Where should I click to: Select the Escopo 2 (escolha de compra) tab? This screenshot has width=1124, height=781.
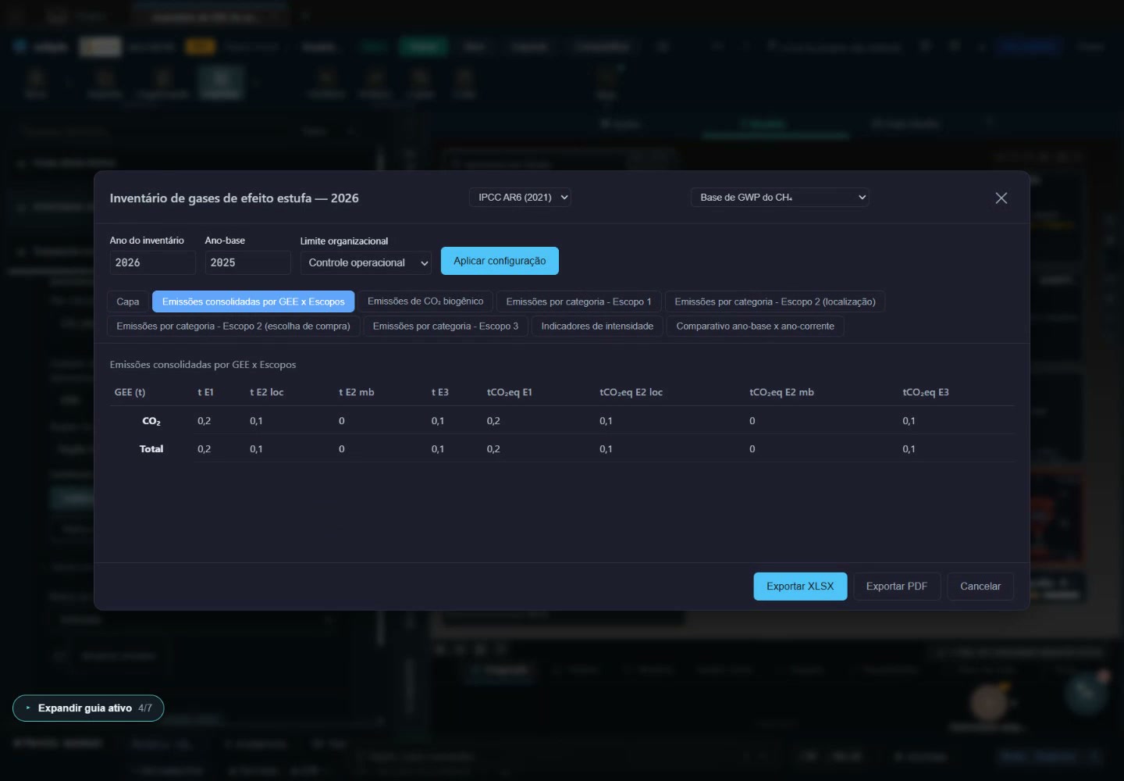point(233,326)
